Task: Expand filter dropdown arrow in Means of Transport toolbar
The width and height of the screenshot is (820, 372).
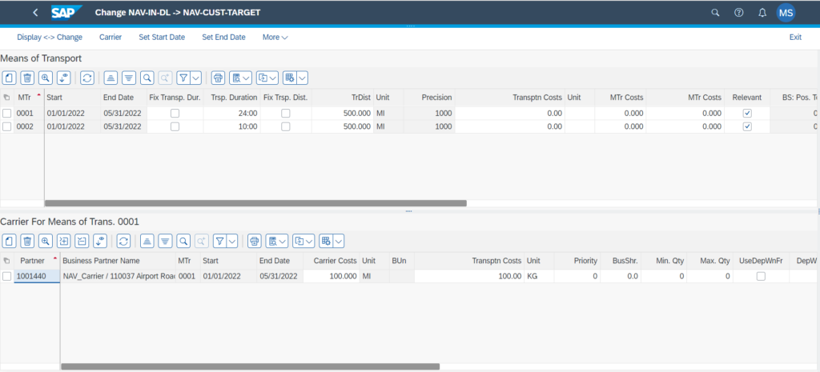Action: (x=195, y=78)
